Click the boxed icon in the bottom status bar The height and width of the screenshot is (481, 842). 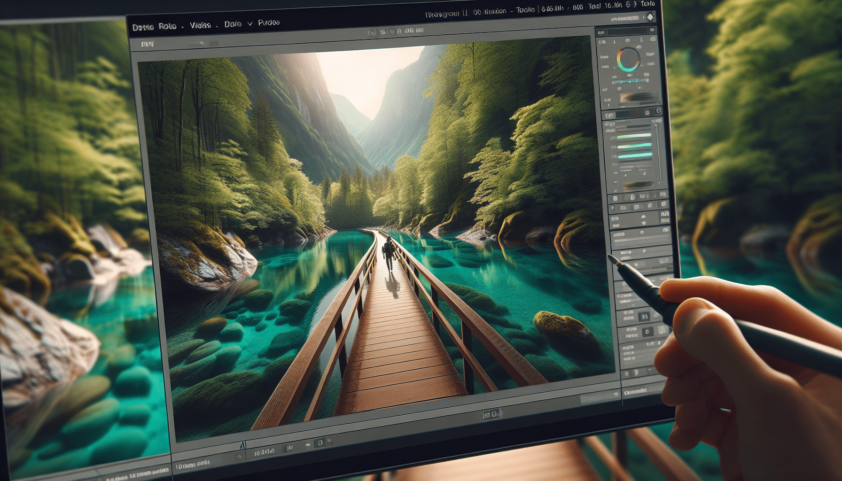(320, 442)
